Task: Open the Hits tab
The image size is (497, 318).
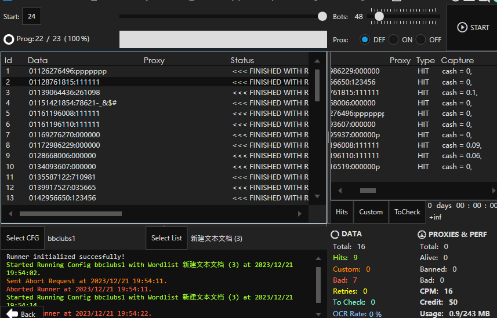Action: click(x=342, y=212)
